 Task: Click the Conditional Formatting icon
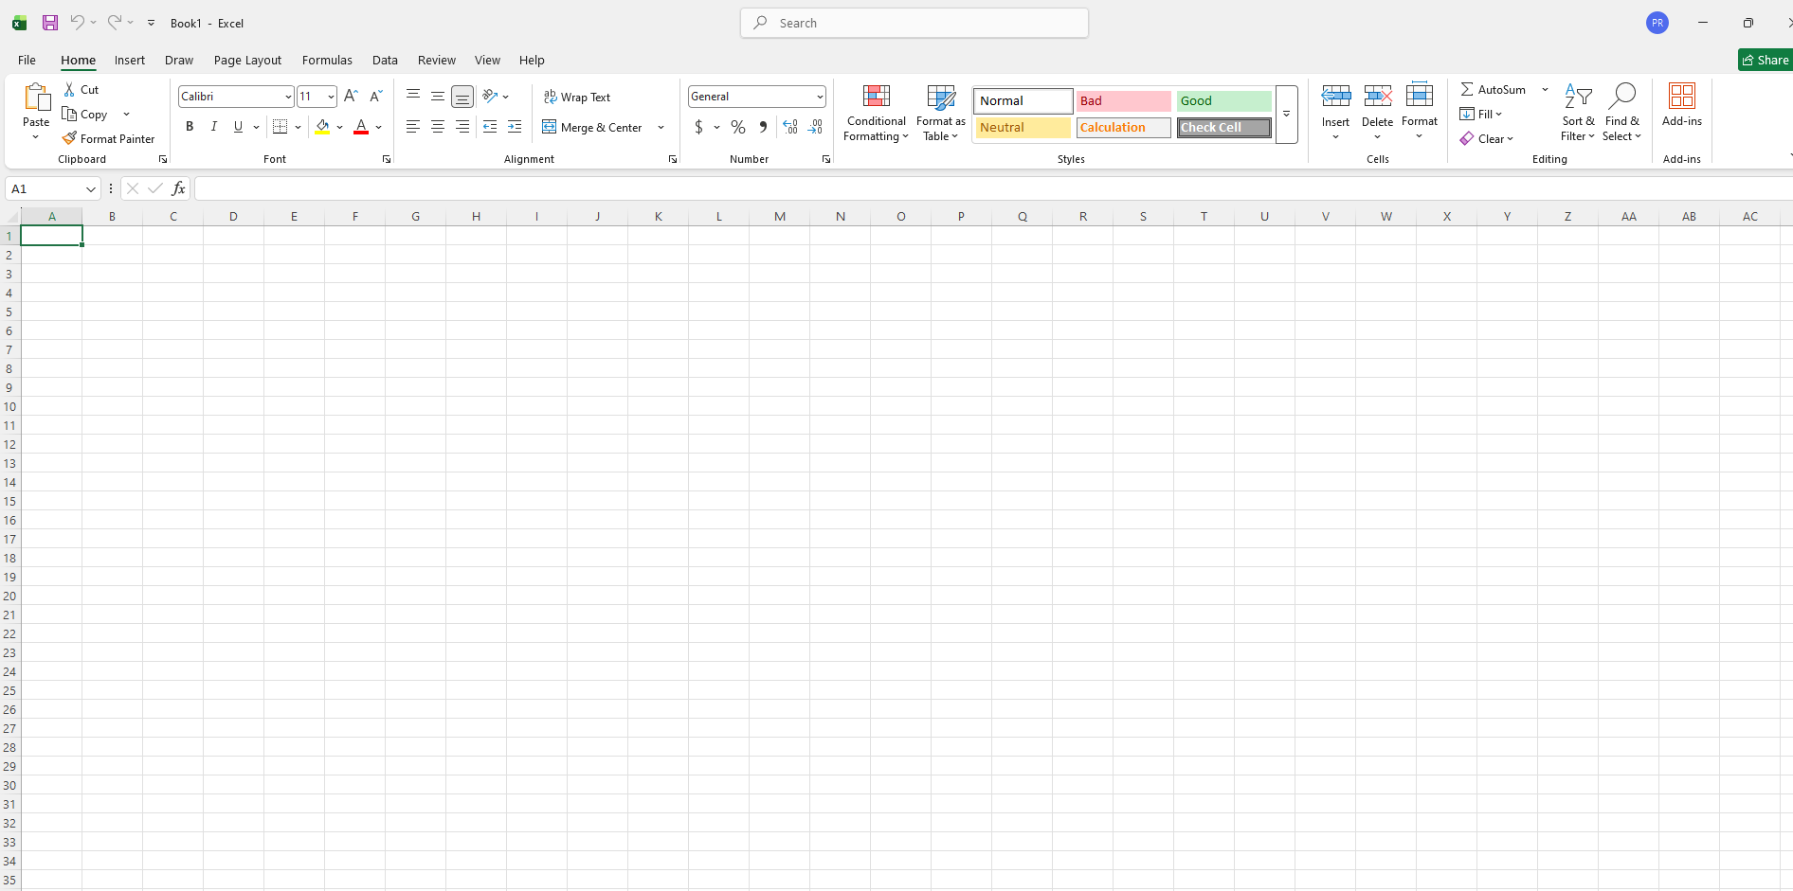pos(876,97)
